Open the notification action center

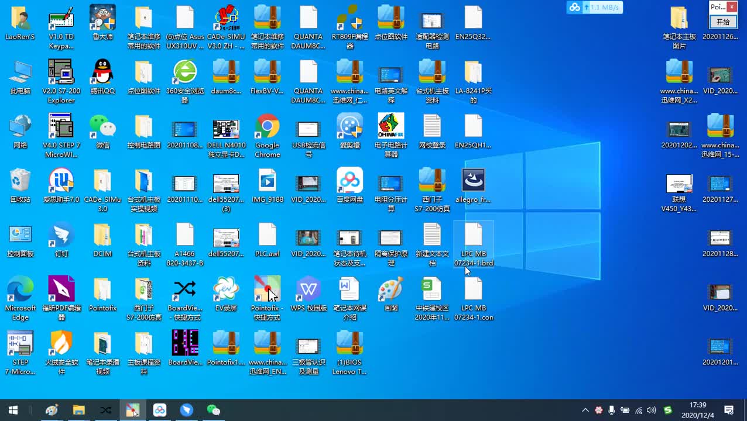click(x=729, y=410)
